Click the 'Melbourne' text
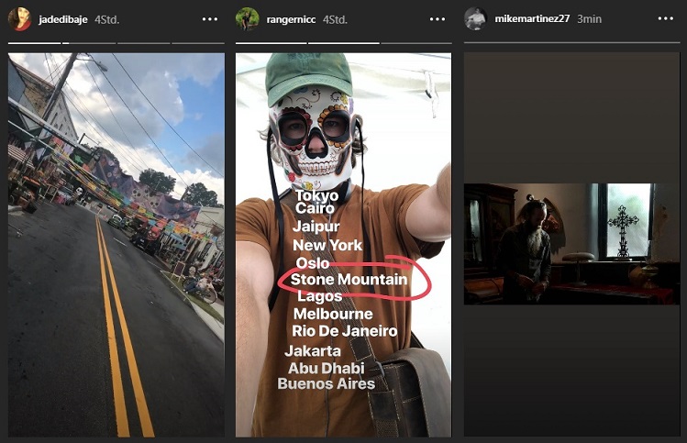 click(x=333, y=314)
